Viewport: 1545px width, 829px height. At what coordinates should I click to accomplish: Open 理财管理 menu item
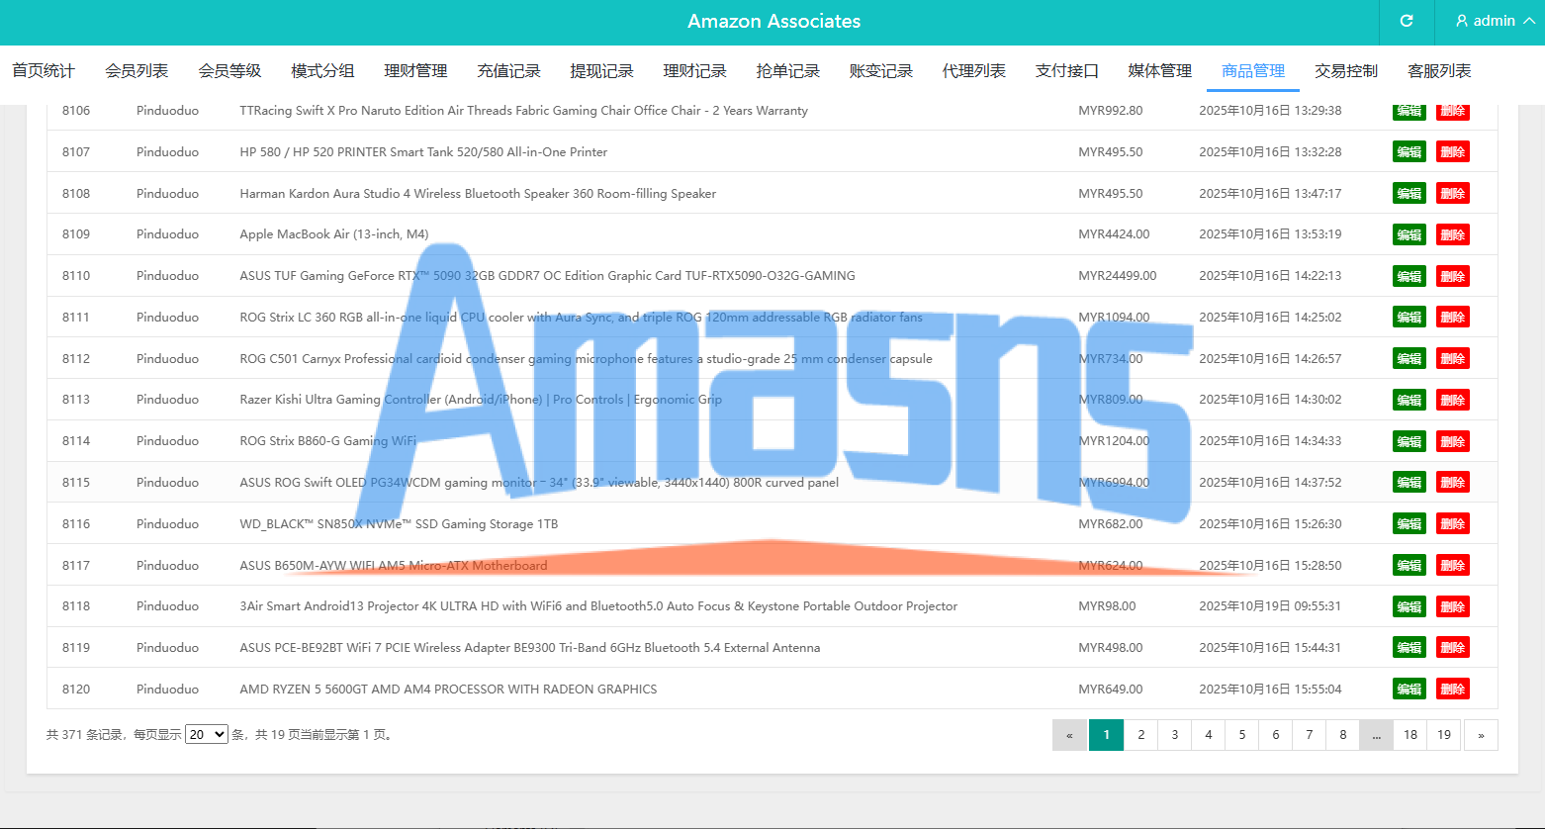click(415, 71)
